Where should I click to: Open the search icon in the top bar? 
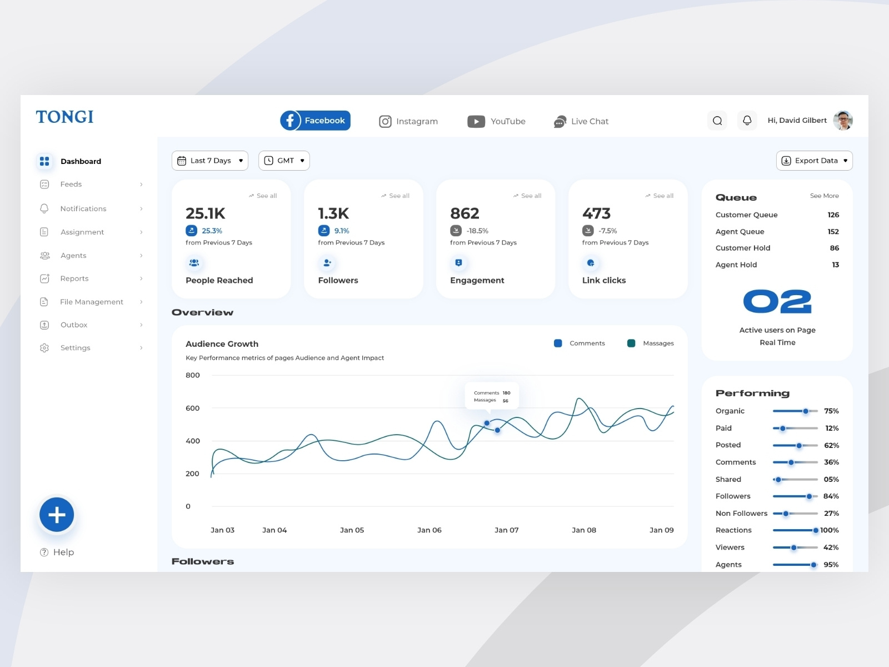(x=717, y=120)
